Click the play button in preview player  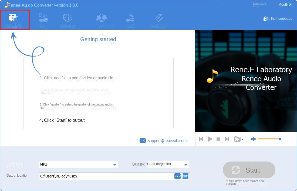click(210, 139)
